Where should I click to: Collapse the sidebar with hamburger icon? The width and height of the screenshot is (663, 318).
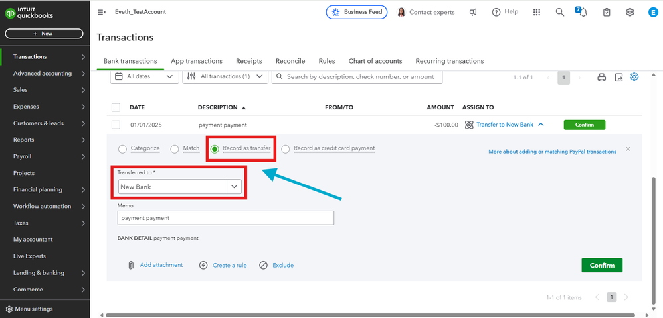(x=102, y=12)
